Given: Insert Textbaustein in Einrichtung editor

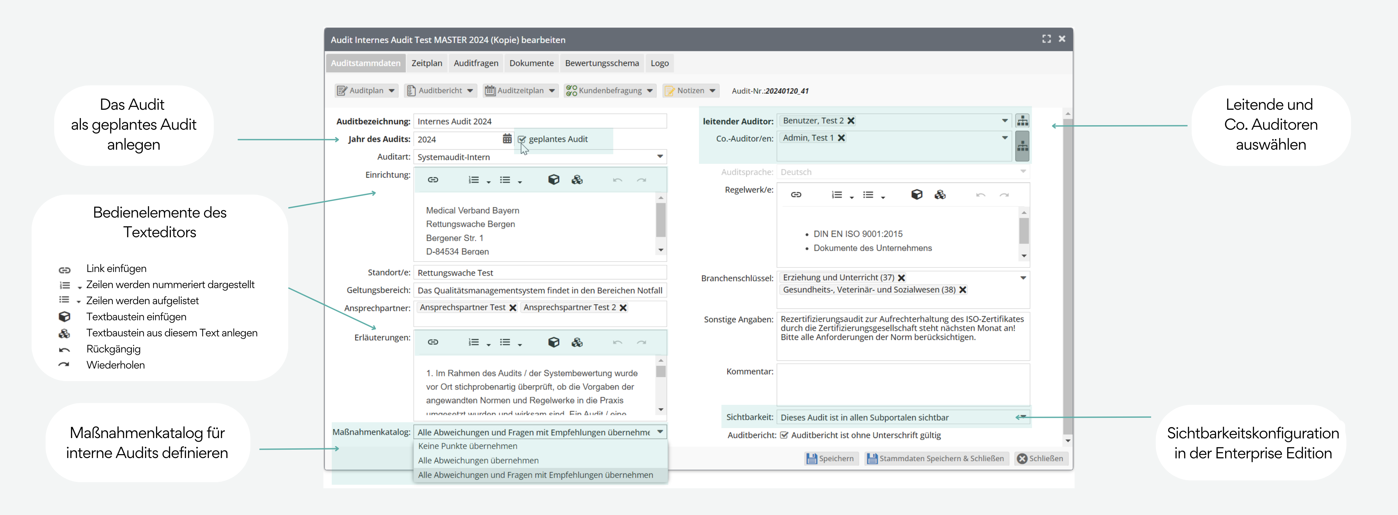Looking at the screenshot, I should coord(554,180).
